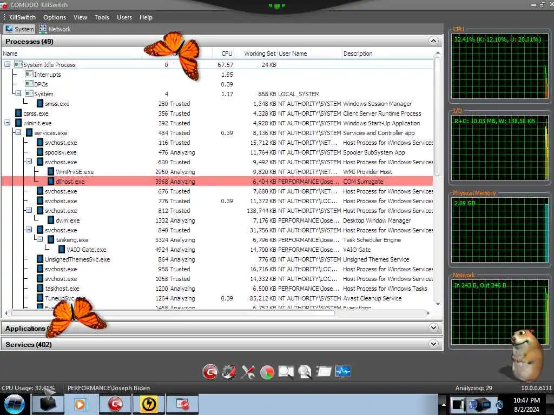The image size is (554, 415).
Task: Open the screwdriver and wrench tools icon
Action: [x=248, y=372]
